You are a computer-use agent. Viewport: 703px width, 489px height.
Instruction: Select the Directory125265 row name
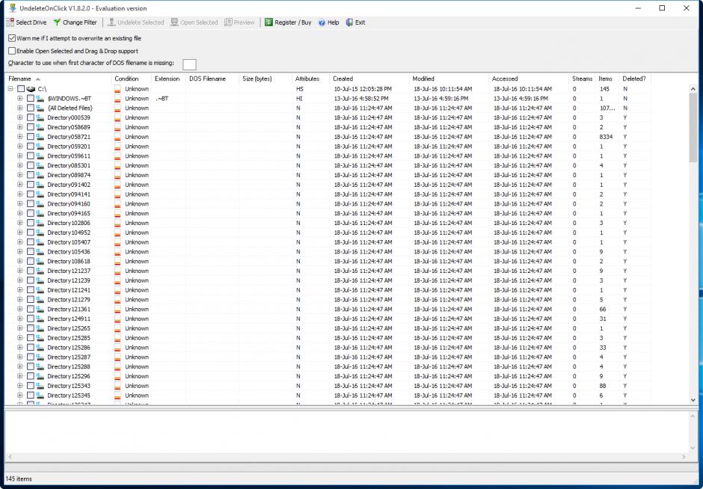[69, 328]
